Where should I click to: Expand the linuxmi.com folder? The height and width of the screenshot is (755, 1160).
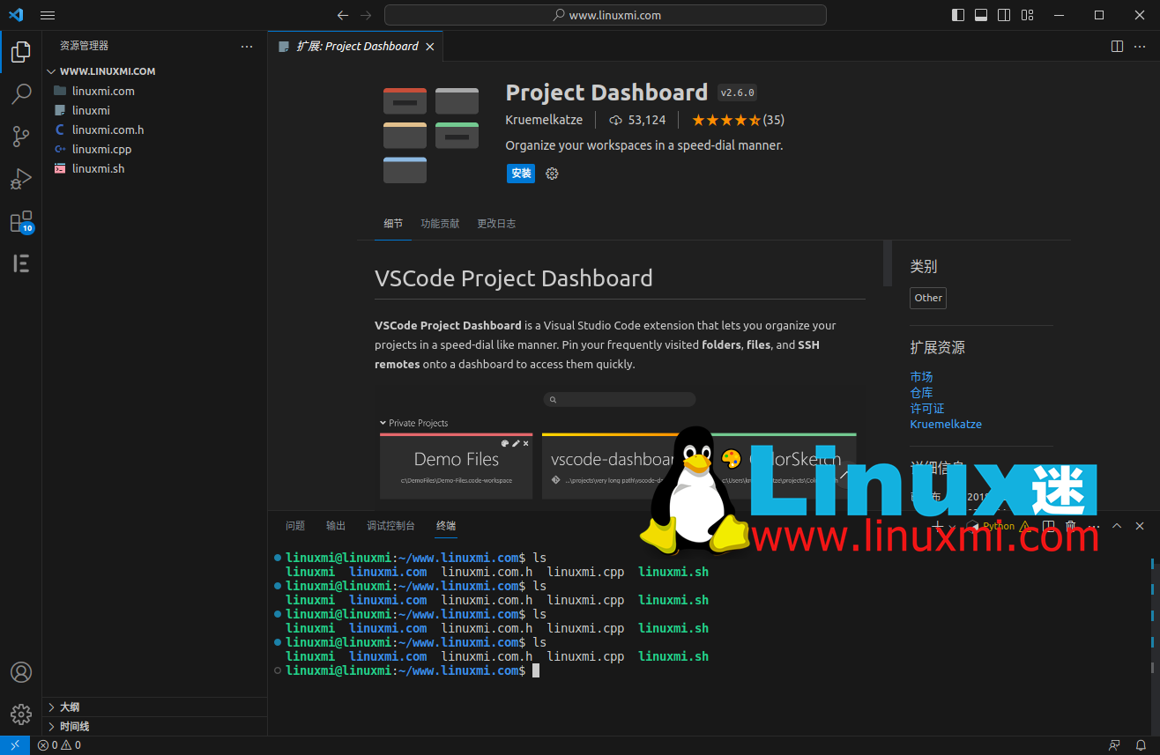coord(154,91)
